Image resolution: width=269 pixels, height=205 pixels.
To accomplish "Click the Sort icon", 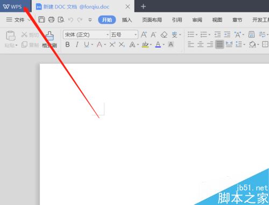I will (251, 34).
